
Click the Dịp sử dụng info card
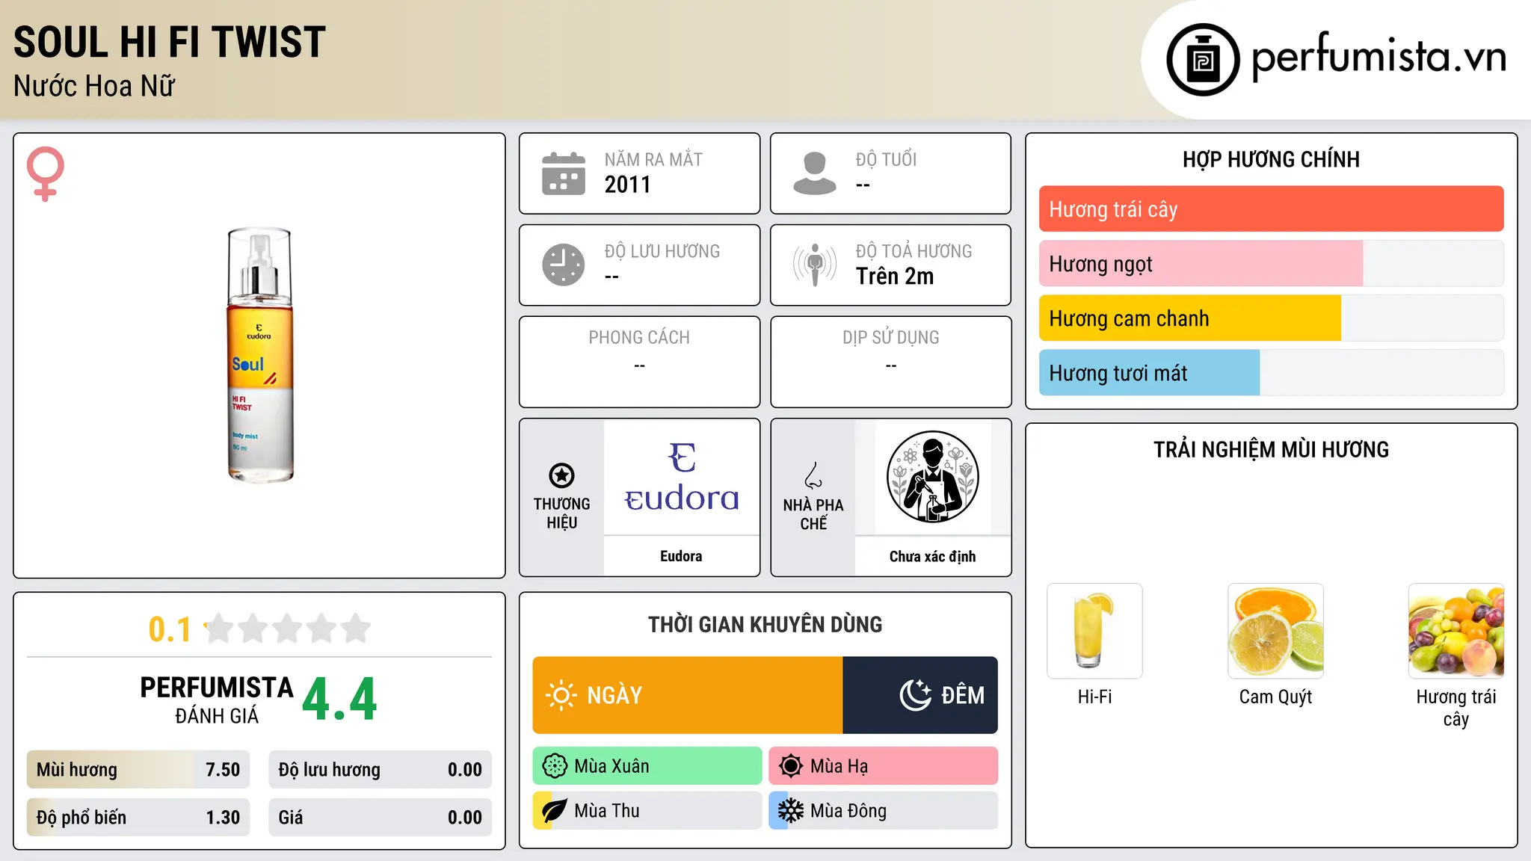tap(890, 362)
